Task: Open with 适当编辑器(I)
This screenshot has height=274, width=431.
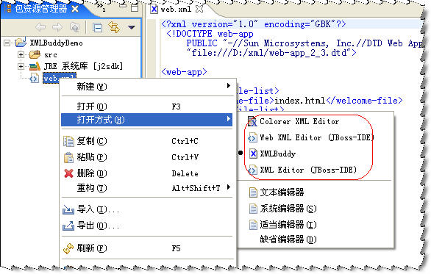Action: tap(316, 225)
